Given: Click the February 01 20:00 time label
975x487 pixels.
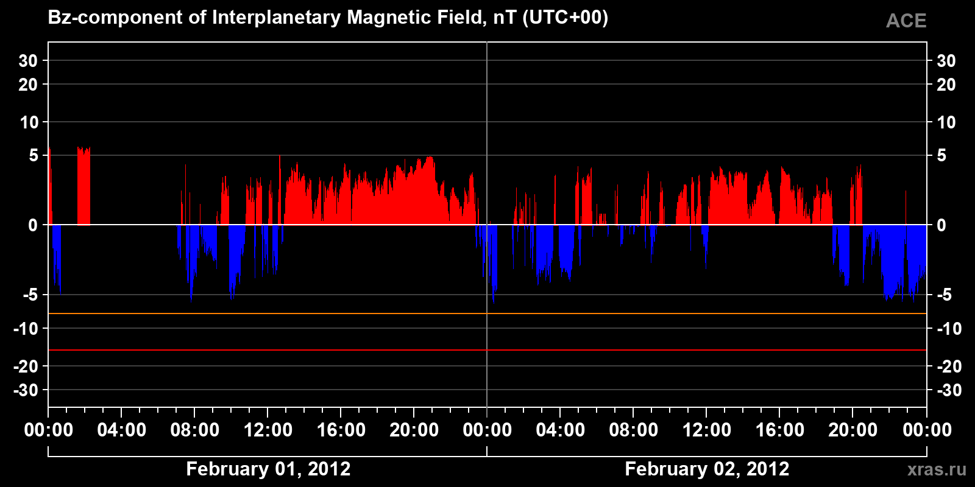Looking at the screenshot, I should (414, 430).
